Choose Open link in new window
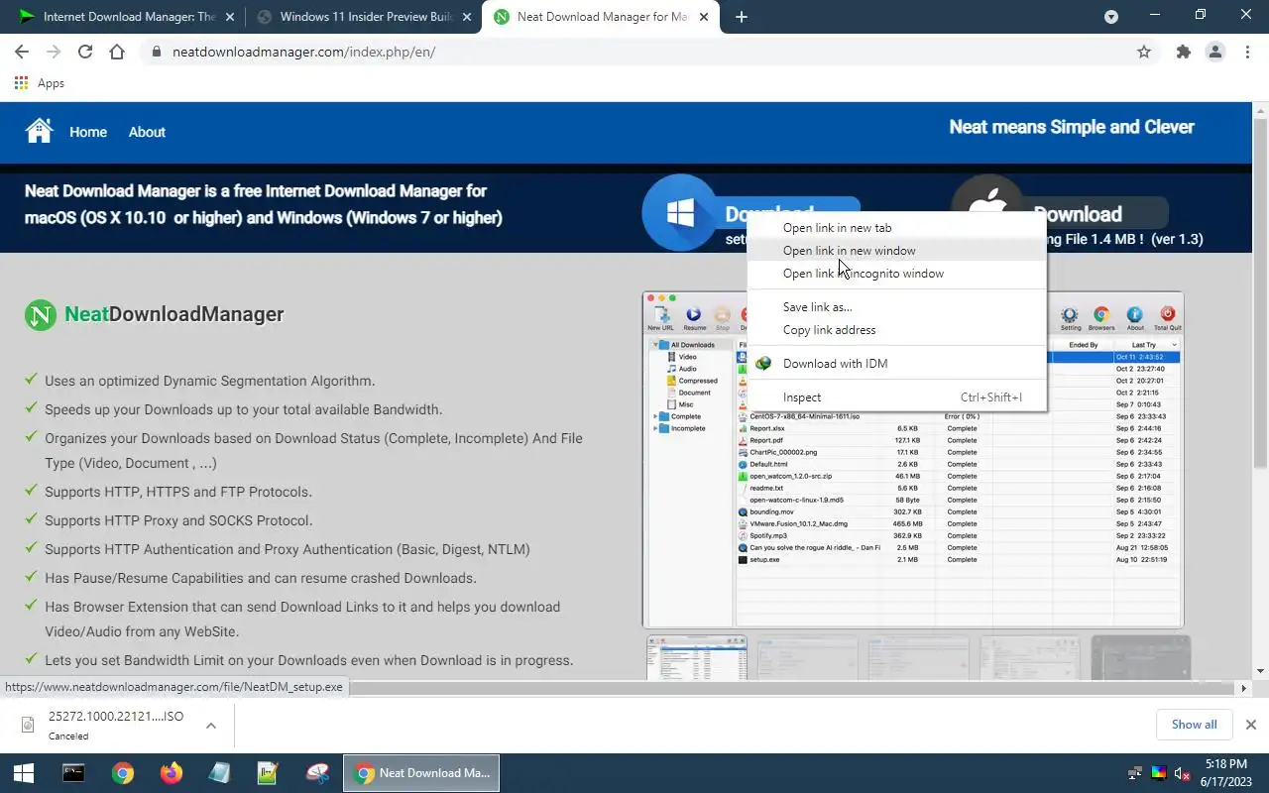1269x793 pixels. tap(896, 251)
